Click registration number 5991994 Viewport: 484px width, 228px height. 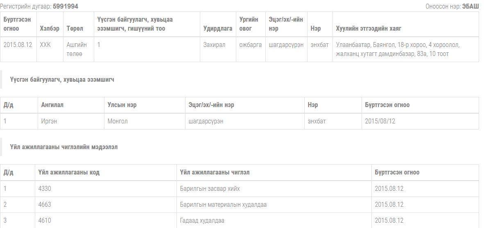click(x=66, y=7)
